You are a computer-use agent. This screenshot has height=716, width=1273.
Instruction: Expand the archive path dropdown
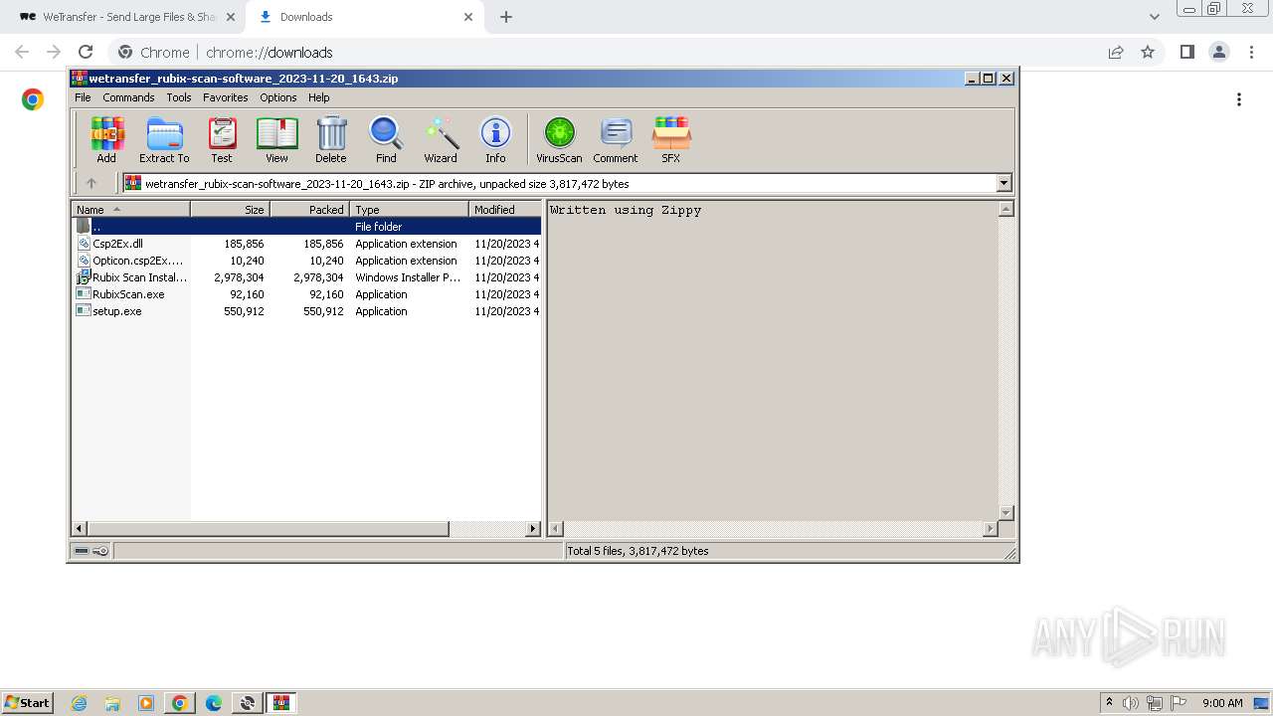tap(1003, 183)
